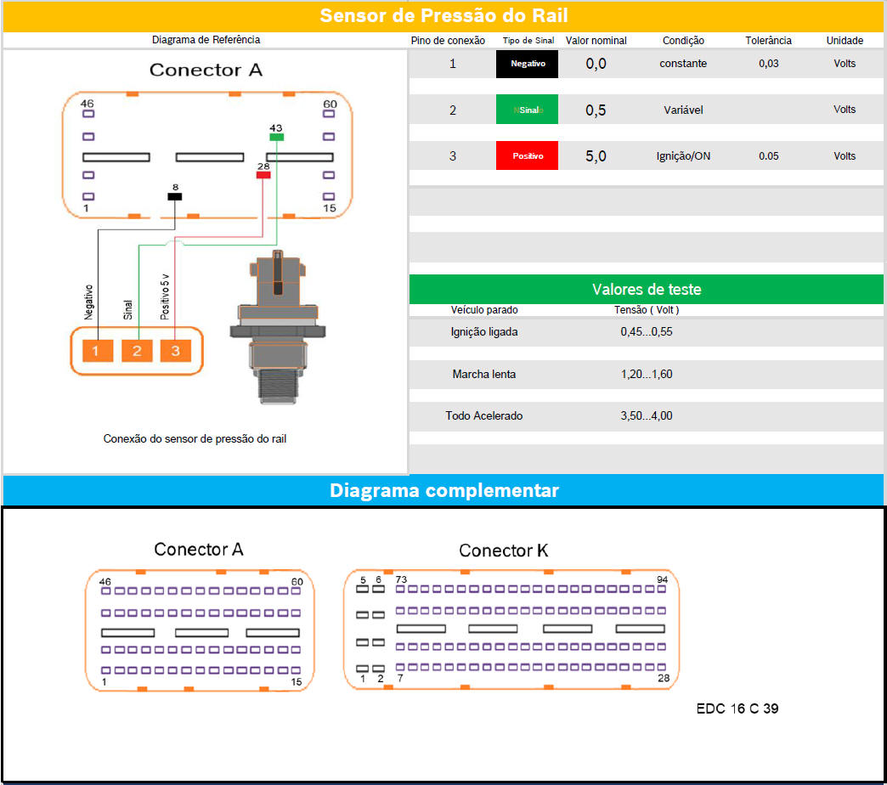Click the lower Conector A complementary diagram
The height and width of the screenshot is (785, 887).
[200, 629]
